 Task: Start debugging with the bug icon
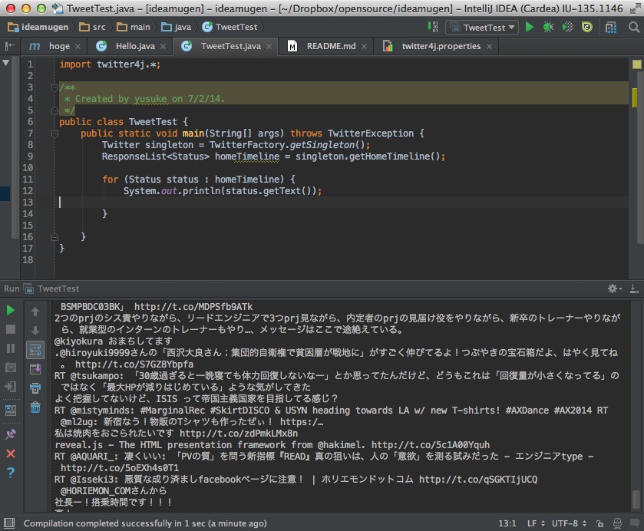[548, 27]
